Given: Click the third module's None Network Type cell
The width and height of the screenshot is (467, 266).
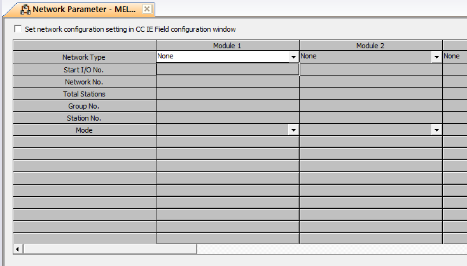Looking at the screenshot, I should pos(454,56).
